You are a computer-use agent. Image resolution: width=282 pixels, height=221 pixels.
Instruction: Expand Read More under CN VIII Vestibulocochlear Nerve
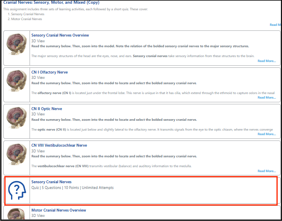point(266,171)
